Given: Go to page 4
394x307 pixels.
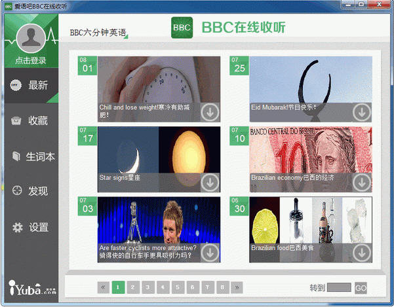Looking at the screenshot, I should [163, 287].
